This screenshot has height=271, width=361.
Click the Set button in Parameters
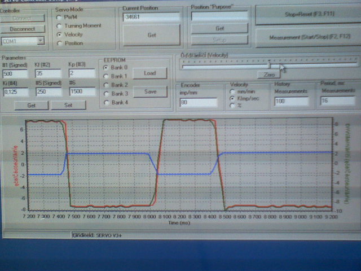68,106
